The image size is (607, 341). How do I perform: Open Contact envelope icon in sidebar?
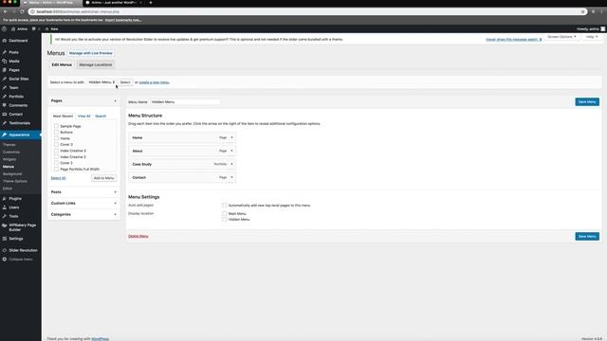(4, 114)
